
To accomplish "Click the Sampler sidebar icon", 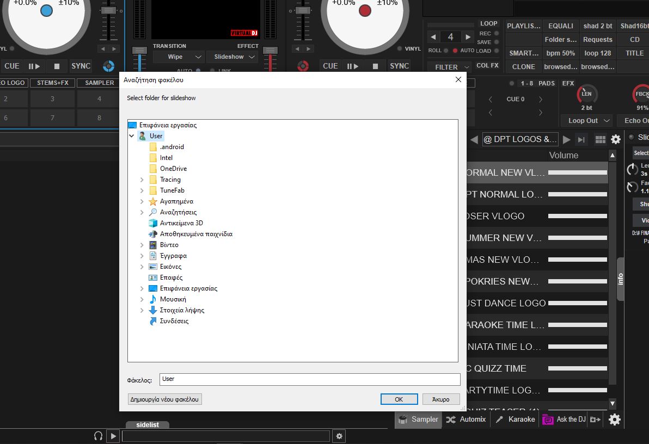I will pyautogui.click(x=419, y=420).
